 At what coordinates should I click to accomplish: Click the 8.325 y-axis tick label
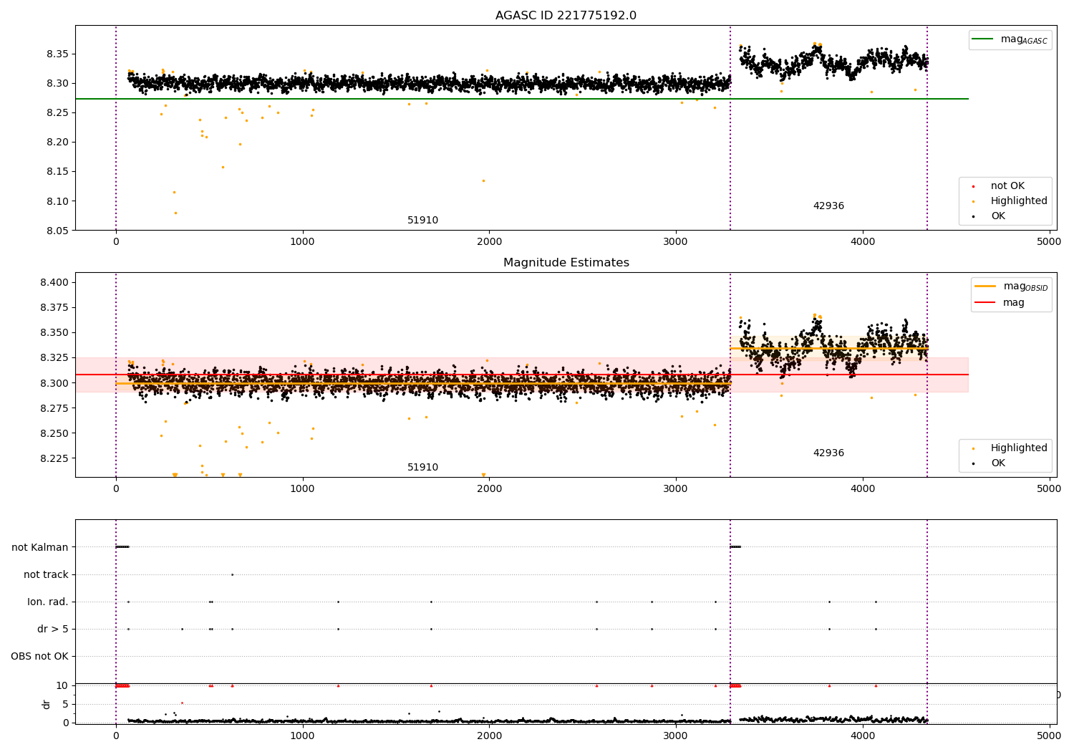54,357
